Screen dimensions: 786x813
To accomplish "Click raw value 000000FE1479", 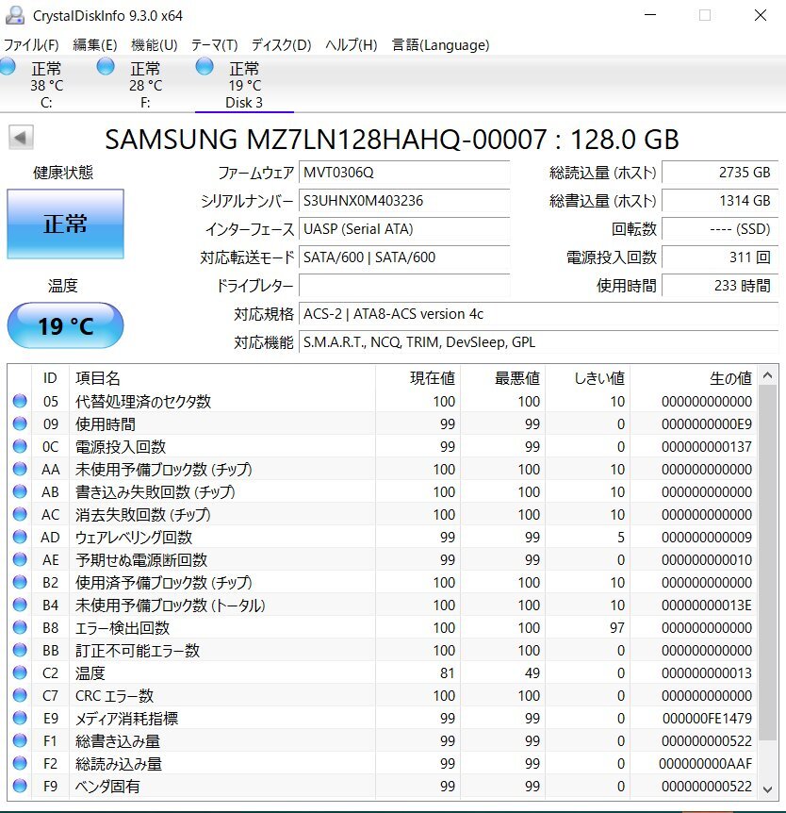I will [707, 718].
